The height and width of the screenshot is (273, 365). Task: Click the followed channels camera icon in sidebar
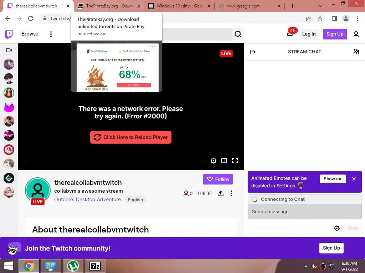[9, 50]
